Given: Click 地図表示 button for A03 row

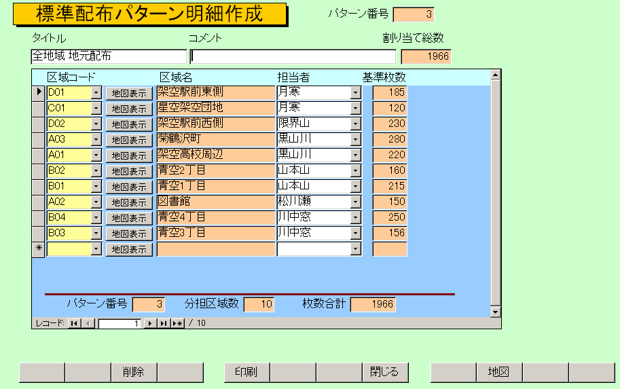Looking at the screenshot, I should point(129,140).
